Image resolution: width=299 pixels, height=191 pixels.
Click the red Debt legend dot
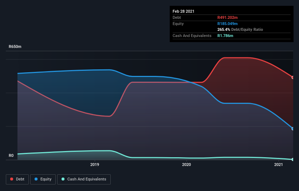[x=12, y=179]
